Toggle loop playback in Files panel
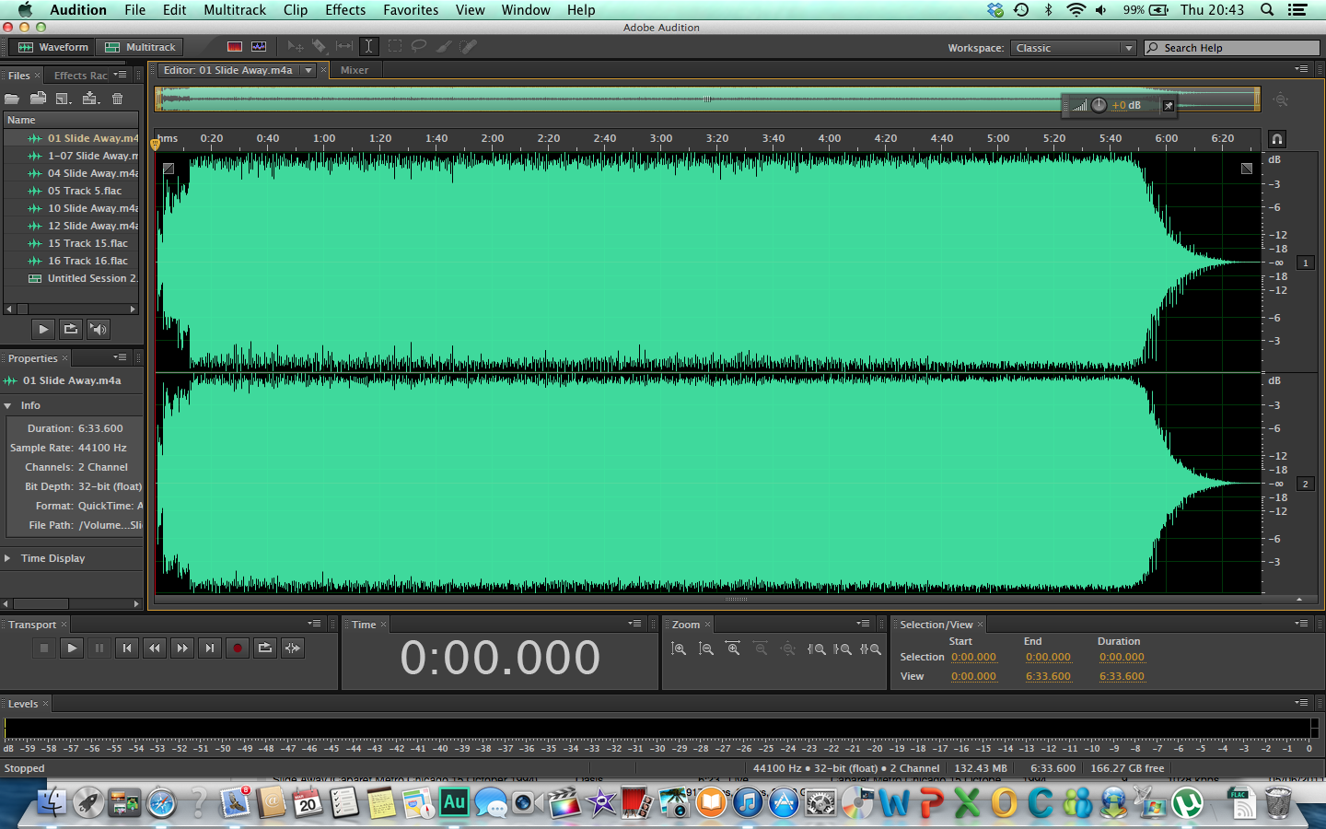This screenshot has height=829, width=1326. 71,329
